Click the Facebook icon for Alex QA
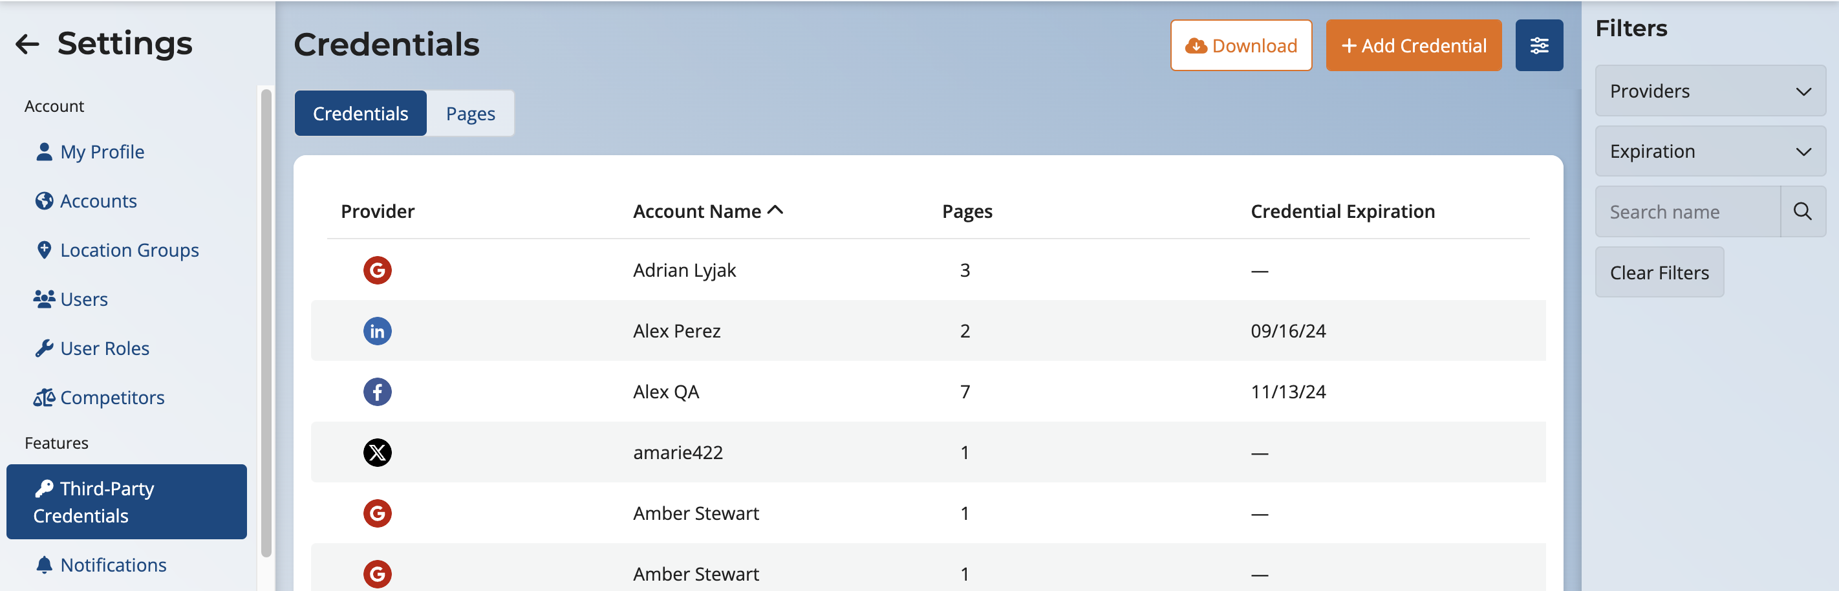Image resolution: width=1839 pixels, height=591 pixels. coord(377,392)
